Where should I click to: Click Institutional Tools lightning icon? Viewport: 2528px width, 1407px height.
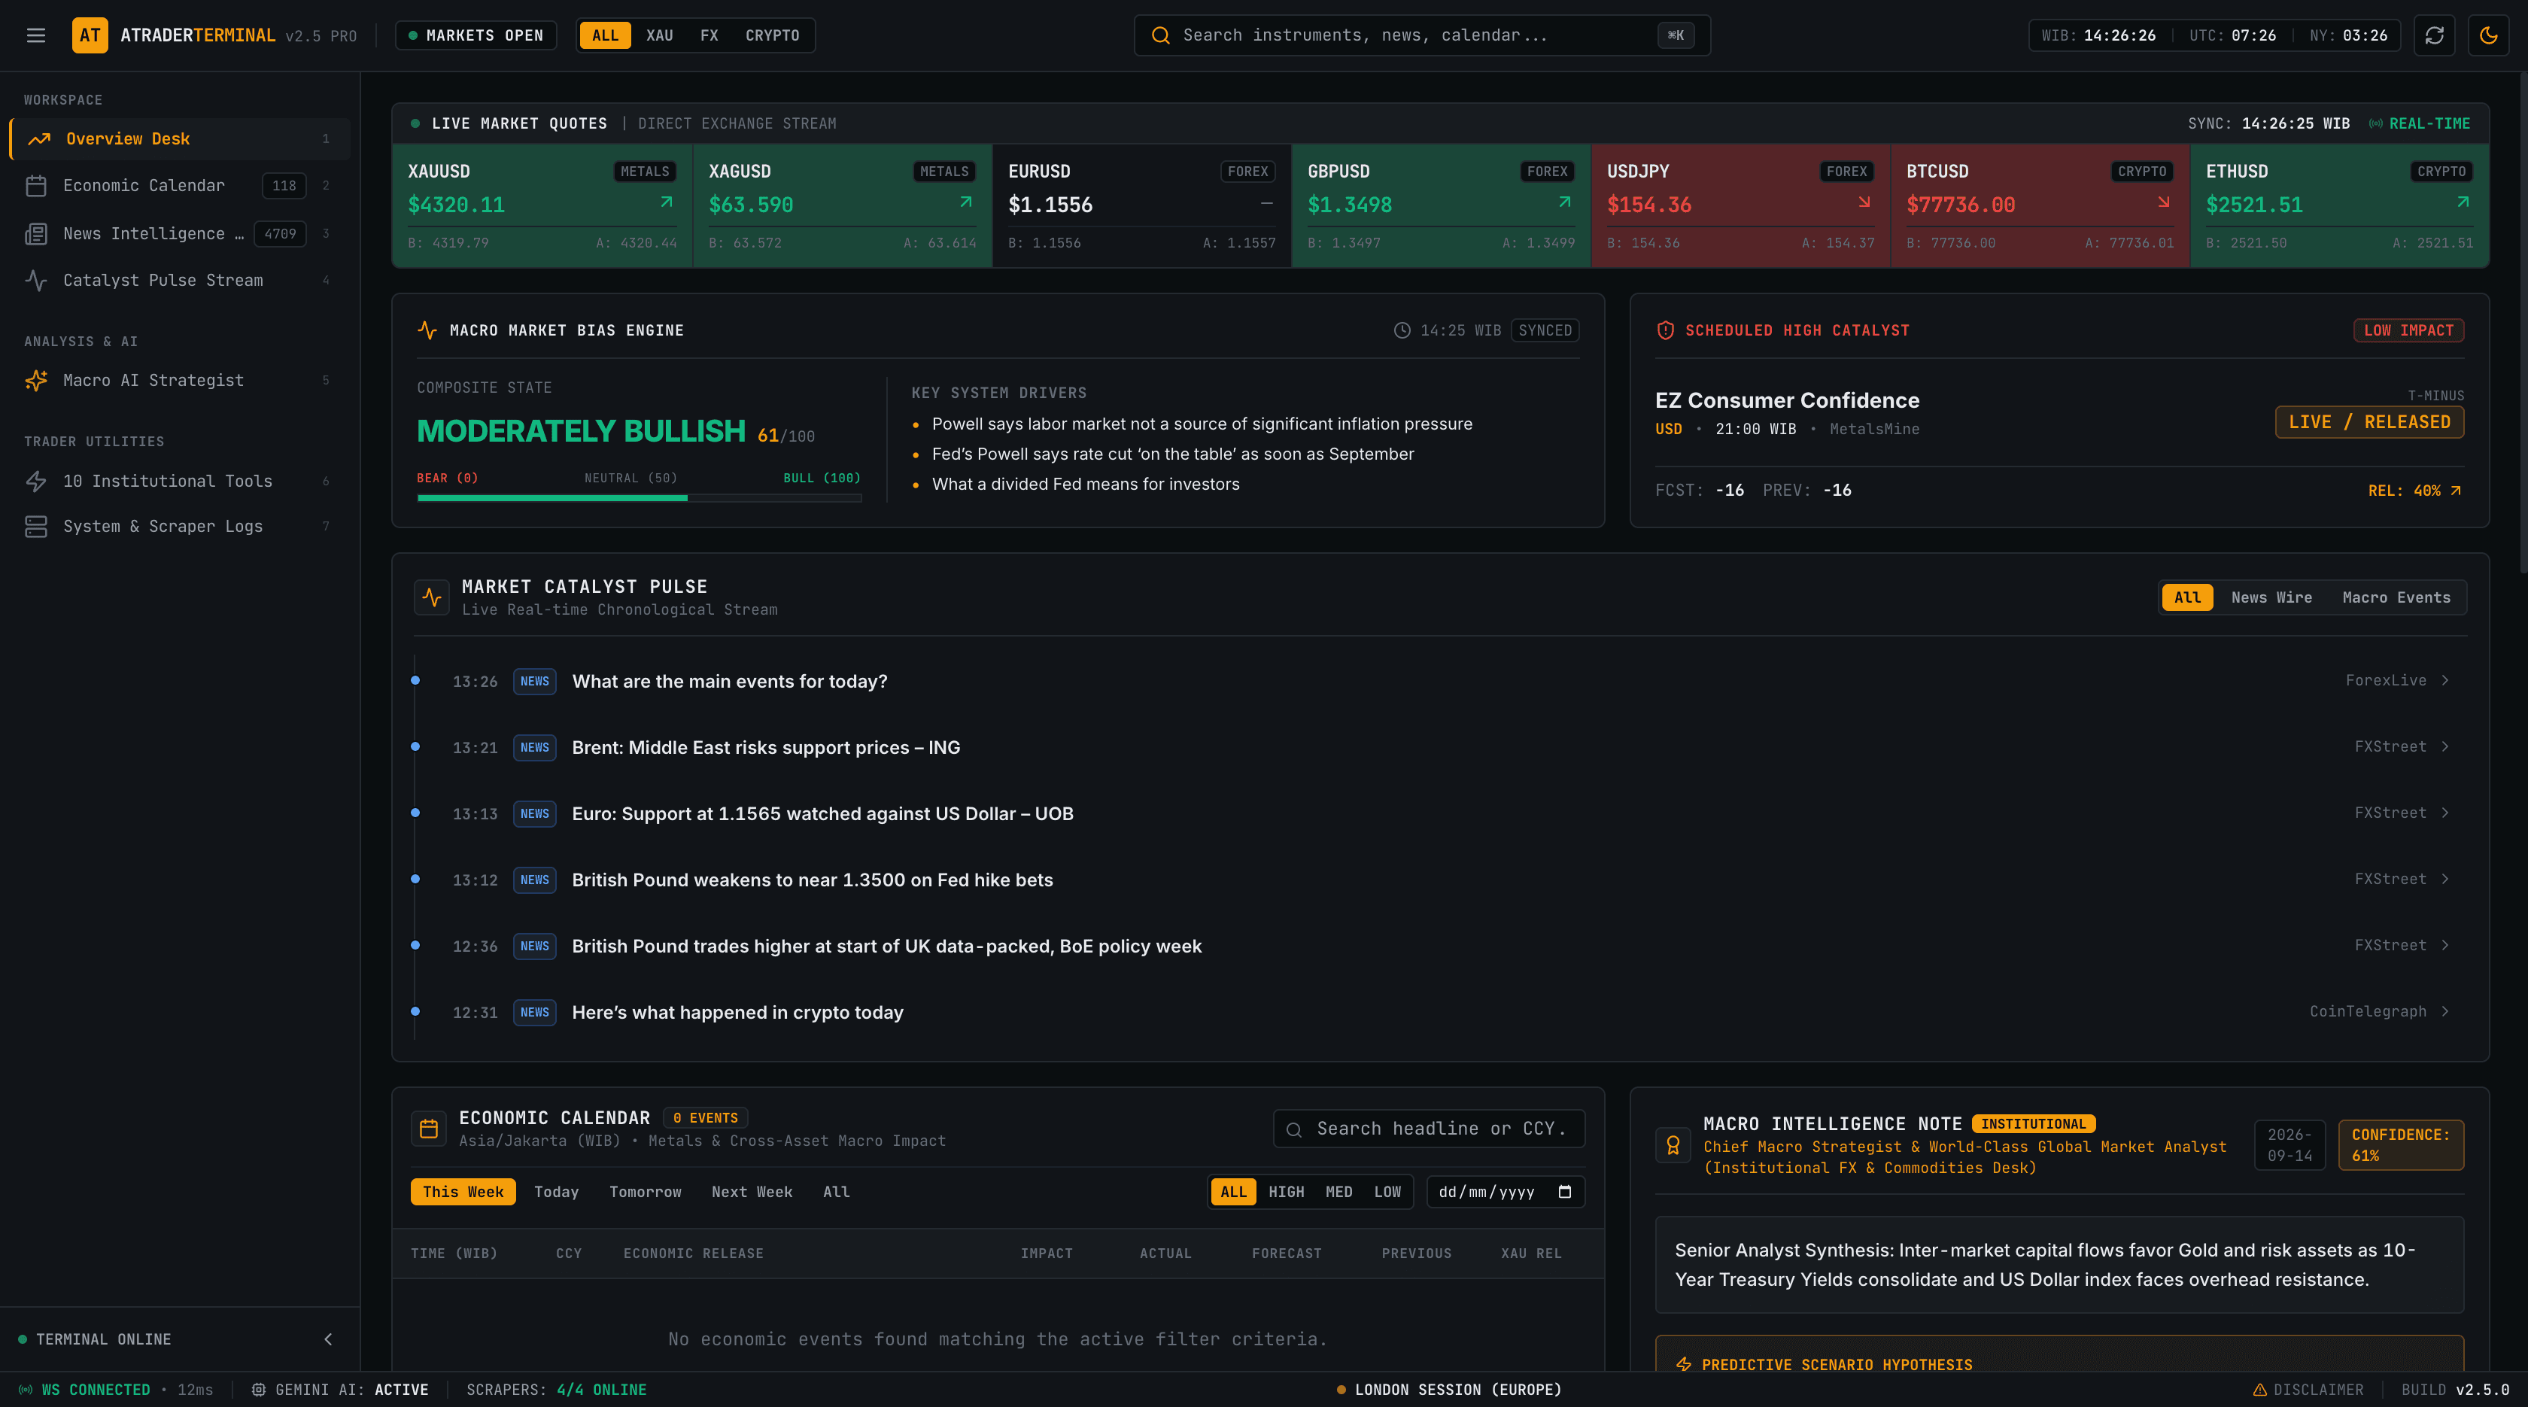tap(36, 481)
